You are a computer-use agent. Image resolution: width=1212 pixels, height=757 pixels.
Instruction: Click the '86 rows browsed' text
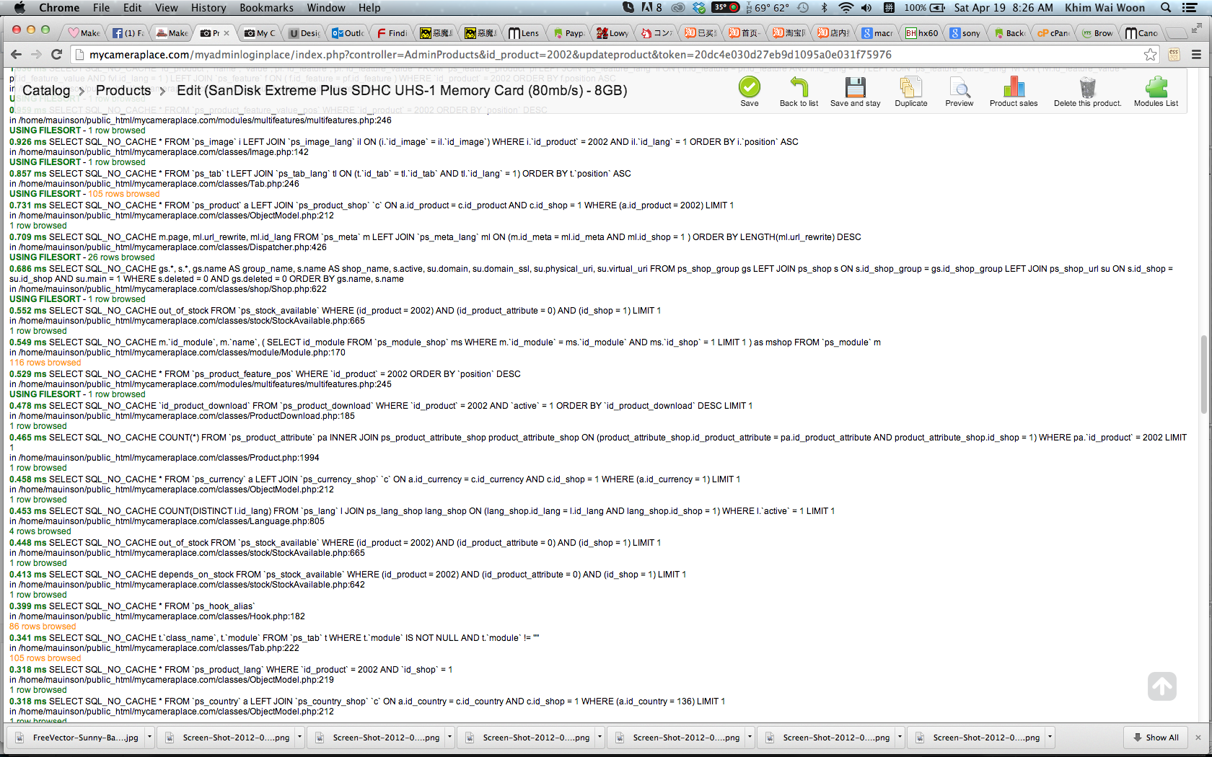(x=43, y=627)
